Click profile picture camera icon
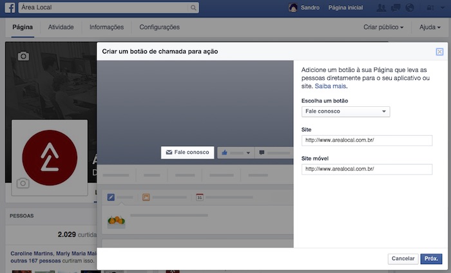 tap(23, 184)
